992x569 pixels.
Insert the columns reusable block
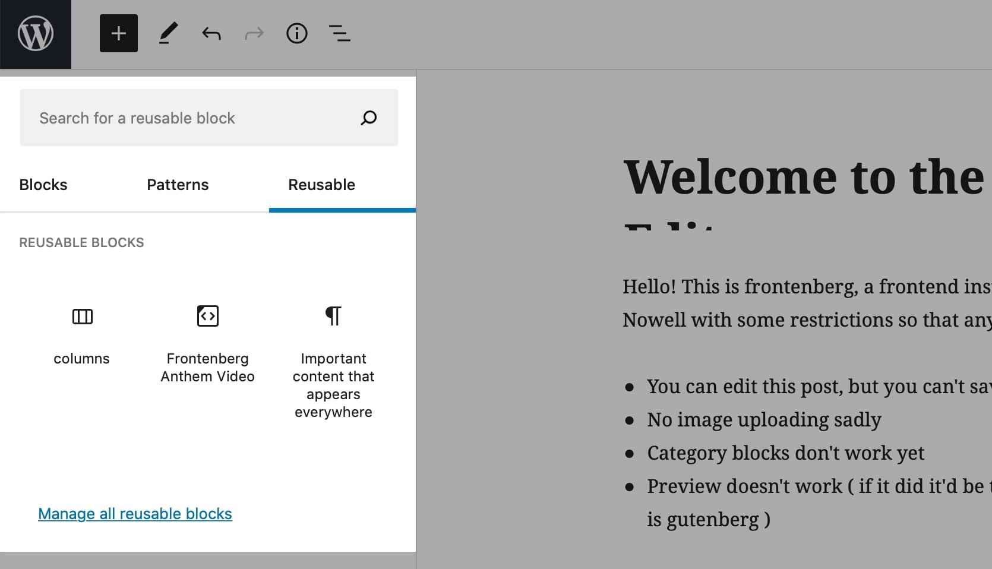[82, 336]
